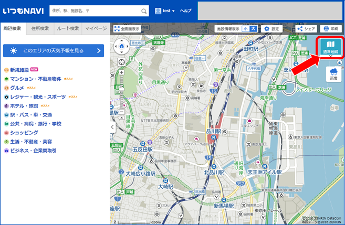Pan the map right with arrow

(x=127, y=46)
